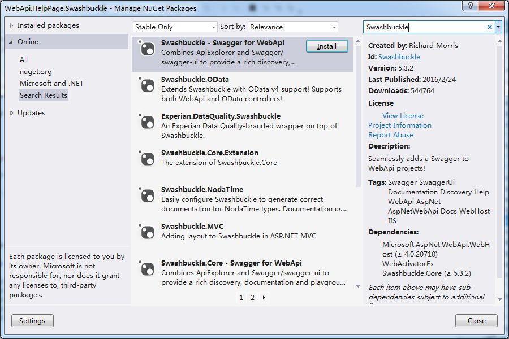The image size is (509, 339).
Task: Collapse the Online node
Action: pyautogui.click(x=11, y=41)
